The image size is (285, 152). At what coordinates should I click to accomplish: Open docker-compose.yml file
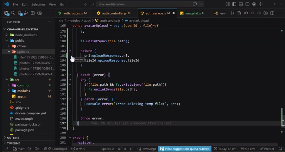tap(28, 113)
